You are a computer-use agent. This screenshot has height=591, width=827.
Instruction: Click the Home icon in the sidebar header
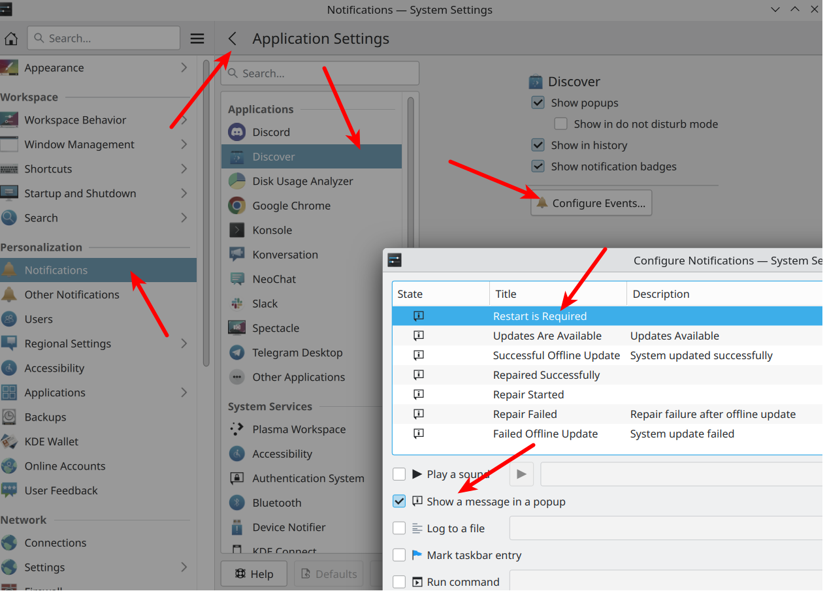tap(11, 39)
